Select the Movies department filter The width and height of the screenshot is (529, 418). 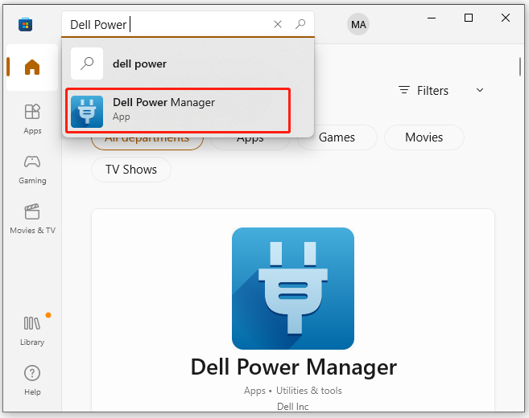pyautogui.click(x=424, y=137)
